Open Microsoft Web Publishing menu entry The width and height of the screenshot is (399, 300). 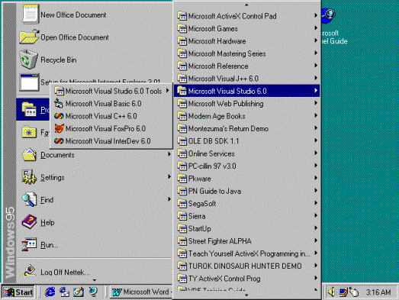click(x=246, y=103)
